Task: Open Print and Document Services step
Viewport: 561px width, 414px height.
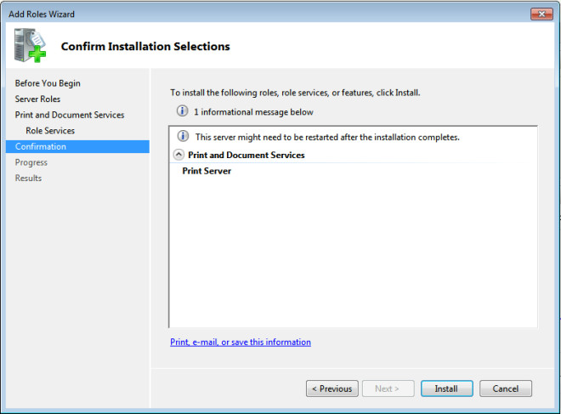Action: [x=70, y=115]
